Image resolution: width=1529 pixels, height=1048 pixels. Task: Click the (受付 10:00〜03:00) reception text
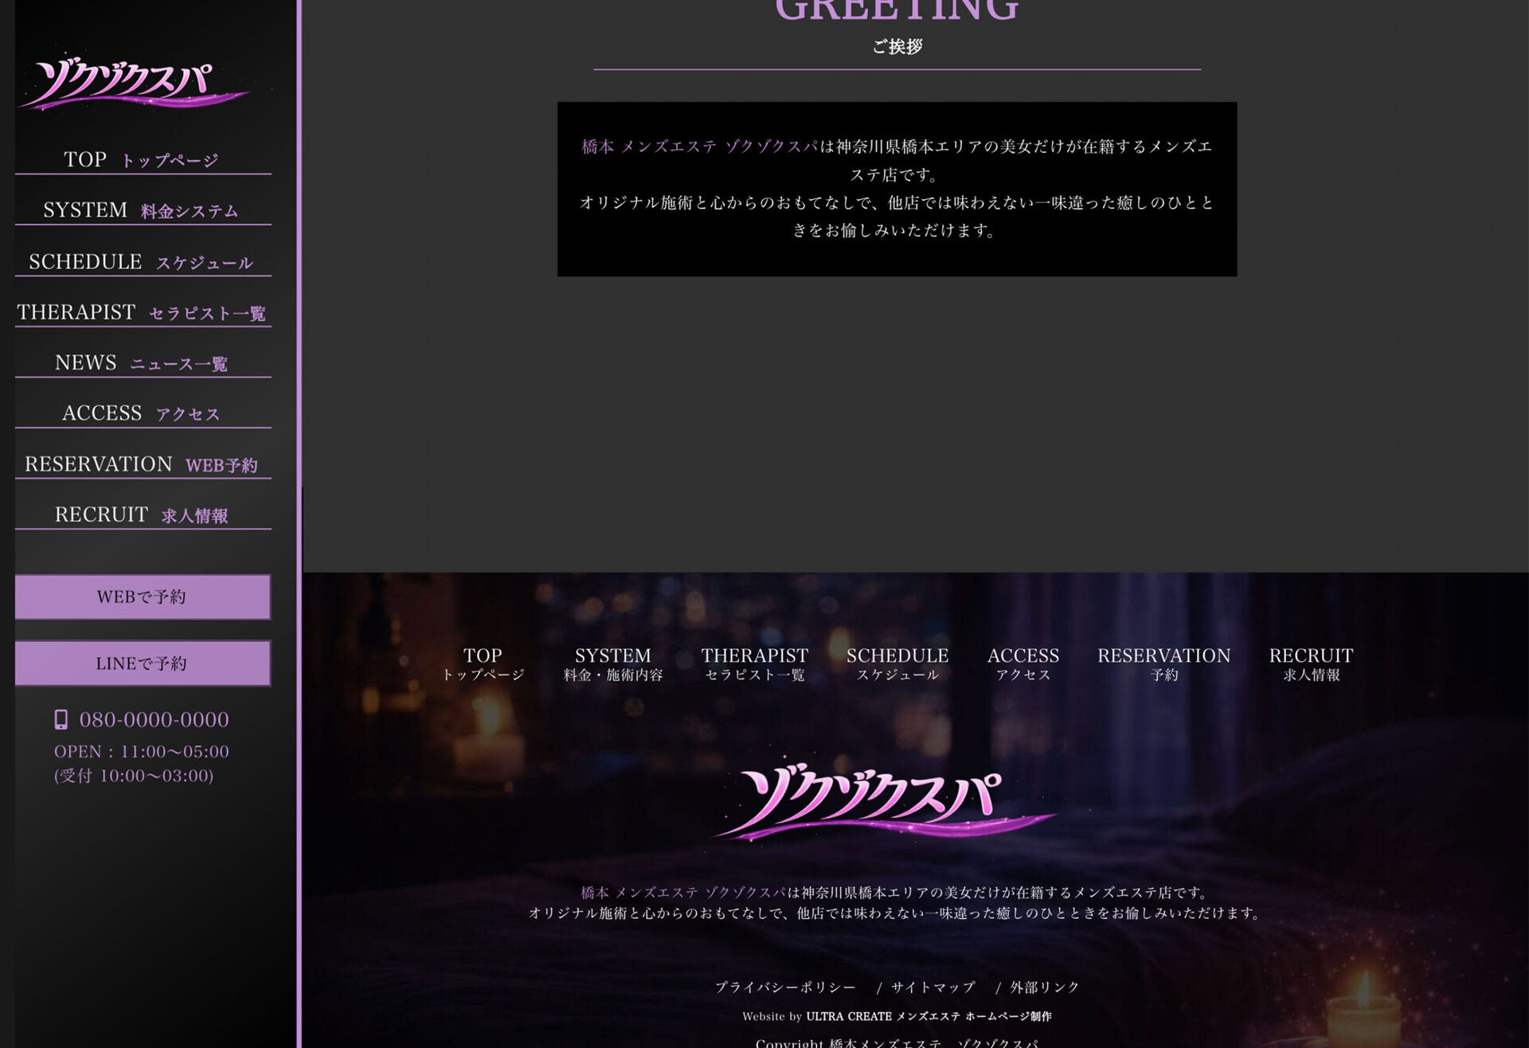coord(134,776)
